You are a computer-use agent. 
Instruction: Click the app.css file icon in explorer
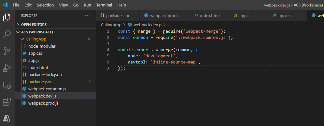(x=24, y=53)
